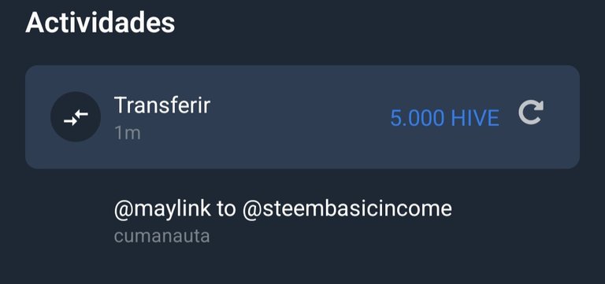Image resolution: width=605 pixels, height=284 pixels.
Task: Select the cumanauta memo text
Action: (162, 236)
